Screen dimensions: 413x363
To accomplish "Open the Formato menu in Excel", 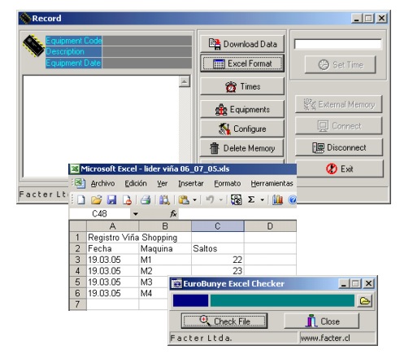I will point(228,184).
